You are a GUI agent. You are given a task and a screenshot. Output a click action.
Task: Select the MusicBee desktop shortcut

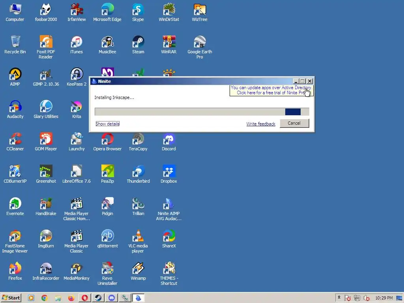click(x=107, y=45)
